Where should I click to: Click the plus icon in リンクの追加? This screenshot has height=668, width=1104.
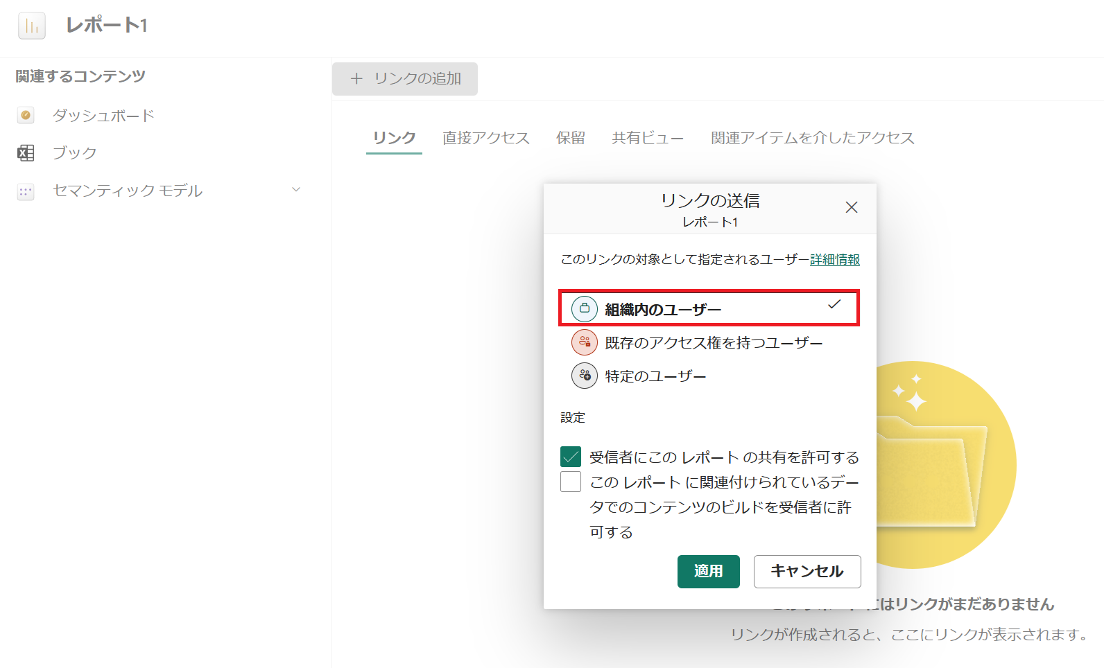pos(356,79)
